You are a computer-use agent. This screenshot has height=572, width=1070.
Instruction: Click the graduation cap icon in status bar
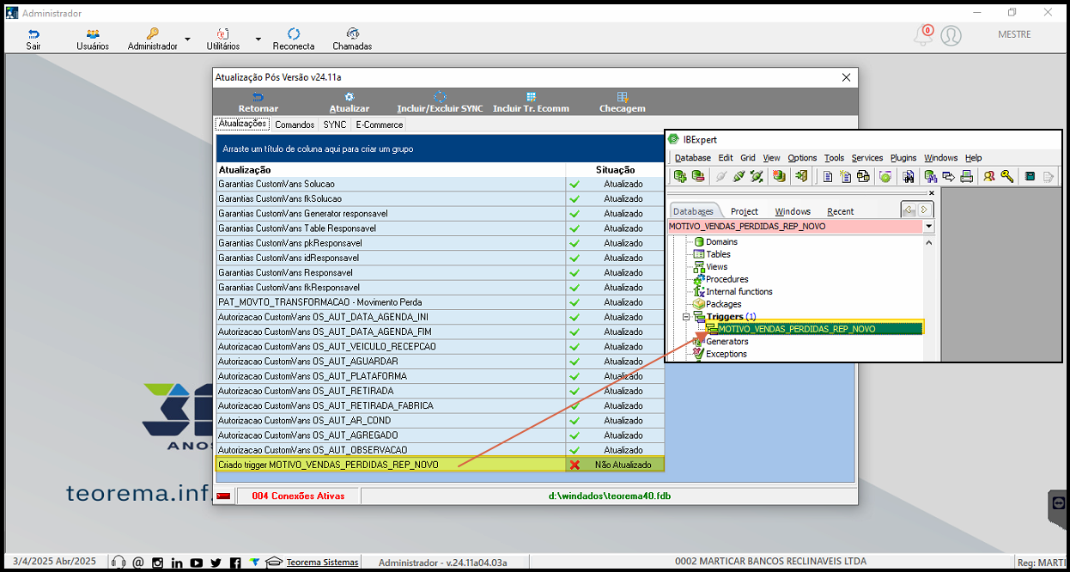[x=275, y=563]
